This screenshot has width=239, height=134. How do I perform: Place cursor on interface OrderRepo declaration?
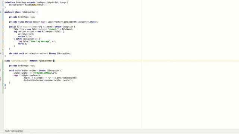click(36, 3)
